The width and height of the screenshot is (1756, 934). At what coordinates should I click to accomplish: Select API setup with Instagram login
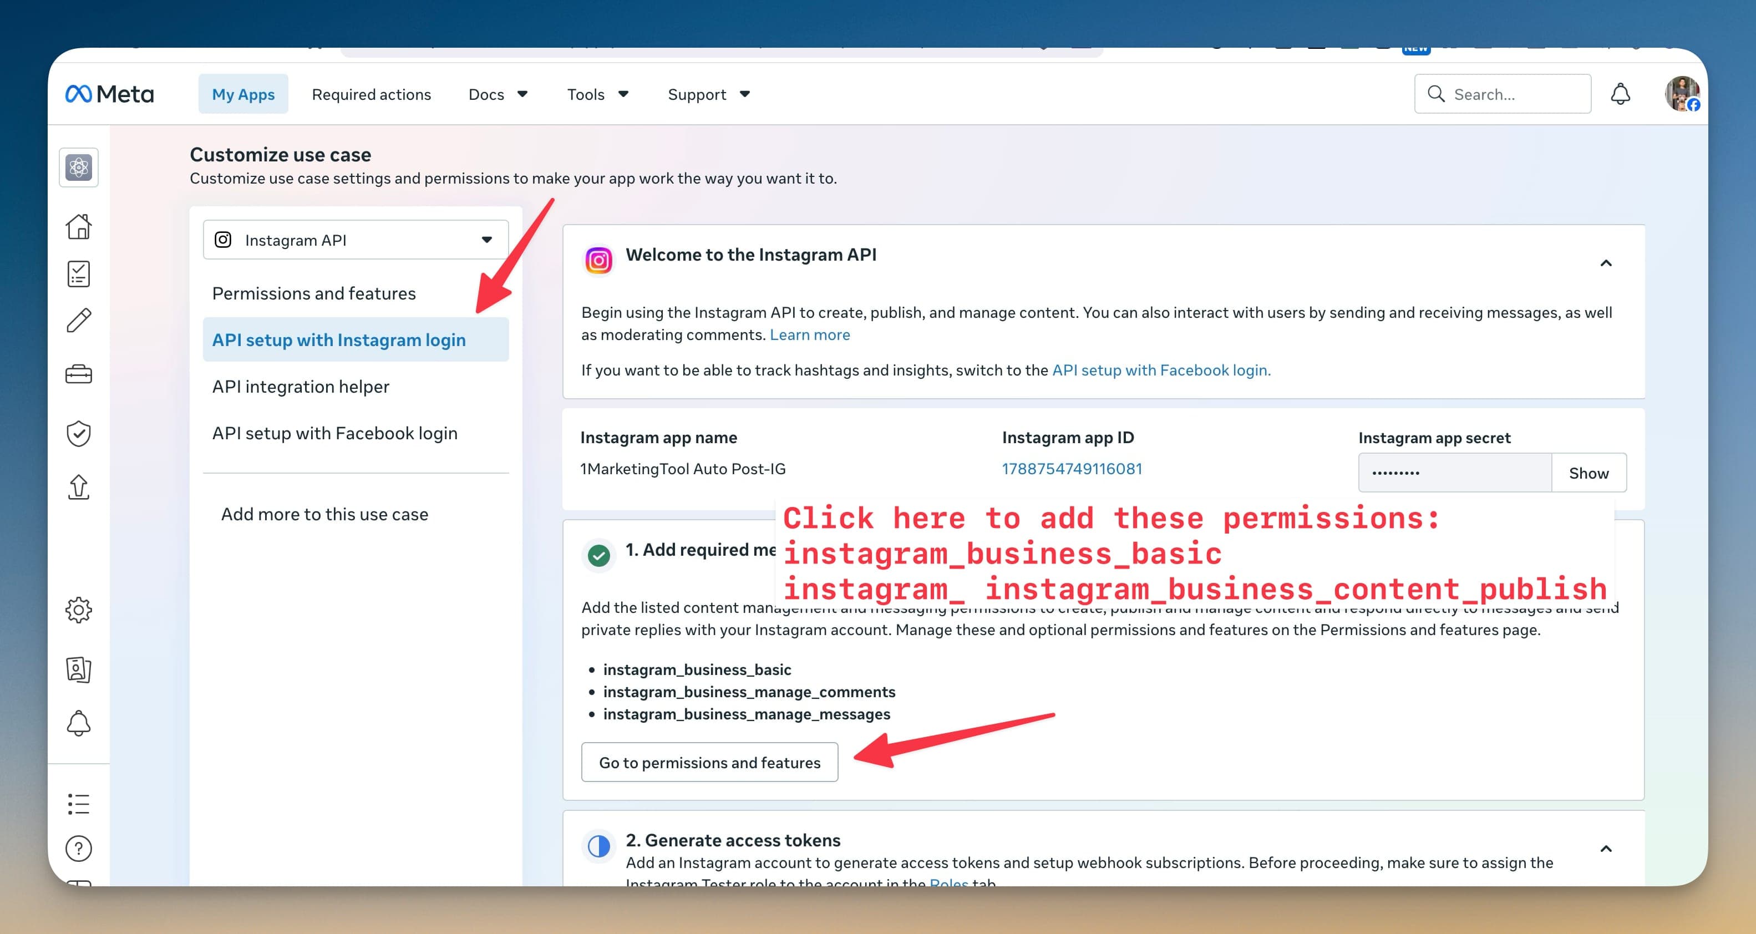[x=356, y=339]
